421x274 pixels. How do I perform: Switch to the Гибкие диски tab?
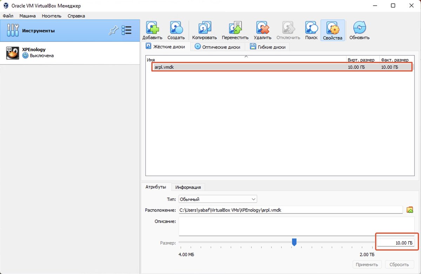pyautogui.click(x=268, y=47)
